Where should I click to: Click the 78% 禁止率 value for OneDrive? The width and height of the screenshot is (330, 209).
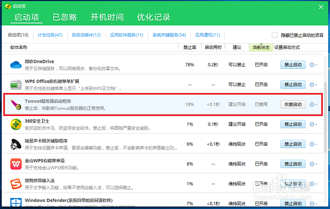pyautogui.click(x=190, y=65)
